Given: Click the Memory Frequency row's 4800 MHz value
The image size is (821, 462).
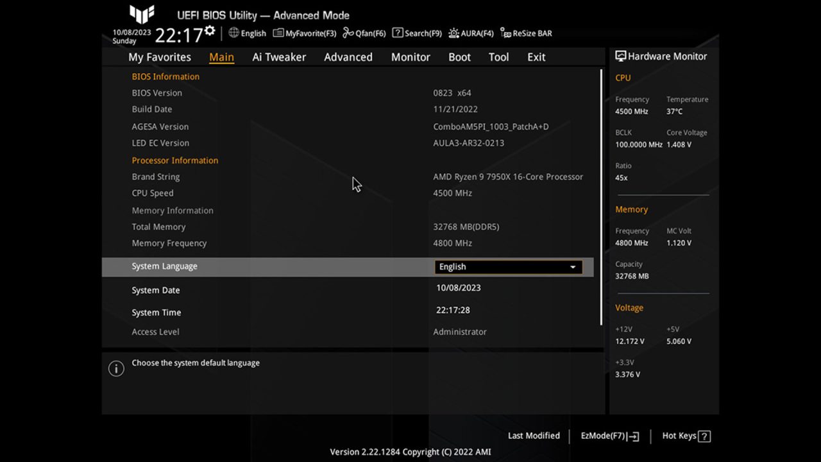Looking at the screenshot, I should [452, 243].
